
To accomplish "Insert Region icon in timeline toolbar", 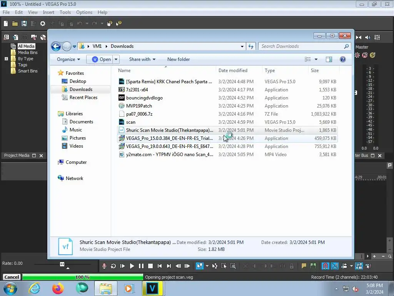I will [x=313, y=266].
